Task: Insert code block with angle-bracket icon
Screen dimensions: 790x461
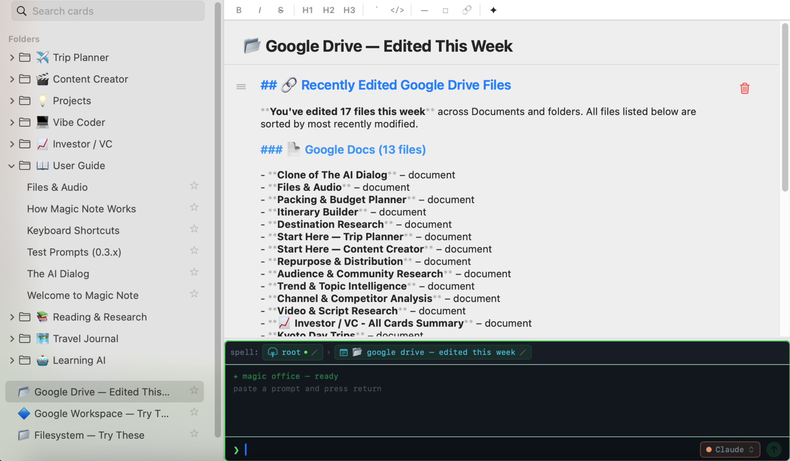Action: click(x=397, y=10)
